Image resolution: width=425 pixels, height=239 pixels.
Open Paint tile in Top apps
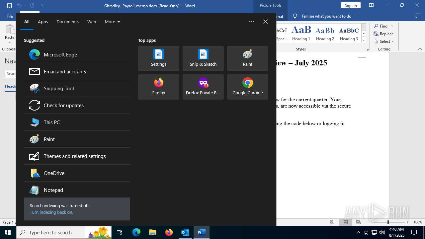(248, 58)
